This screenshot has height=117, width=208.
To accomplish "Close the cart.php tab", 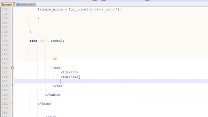I will tap(14, 5).
